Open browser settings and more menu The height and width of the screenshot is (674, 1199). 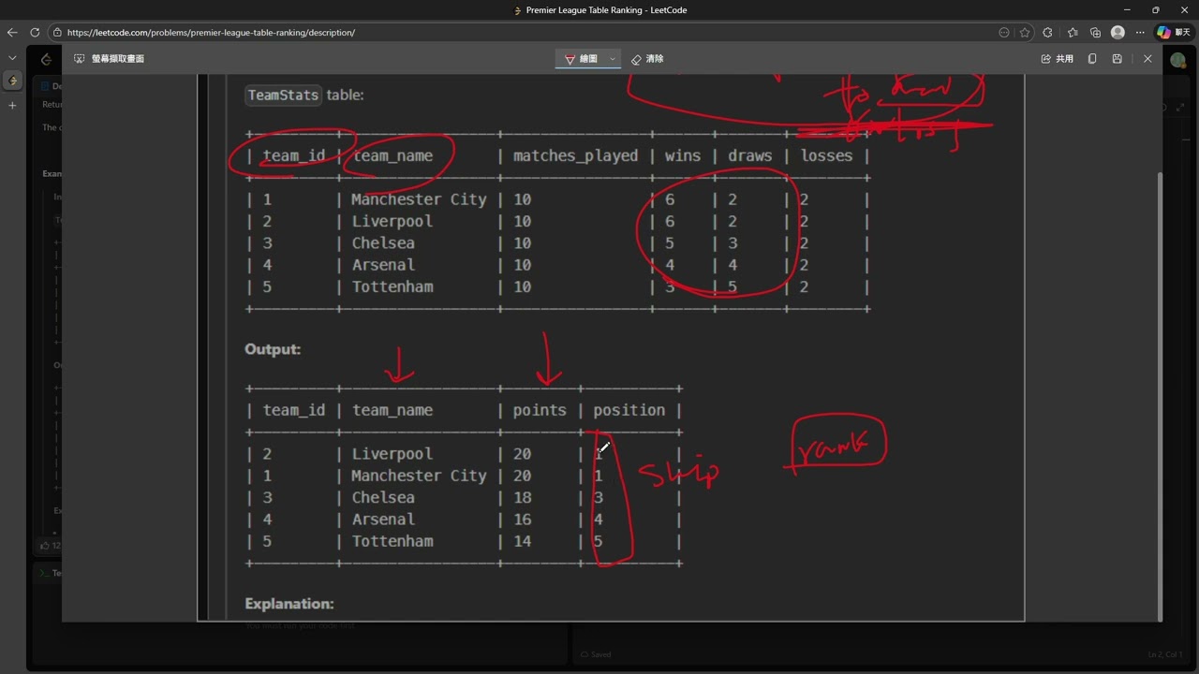pos(1140,32)
